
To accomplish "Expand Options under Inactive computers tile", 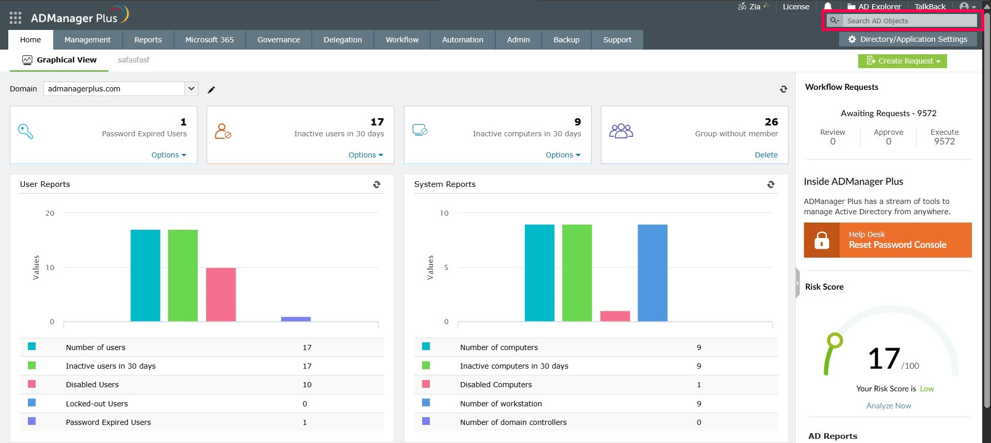I will [x=563, y=155].
